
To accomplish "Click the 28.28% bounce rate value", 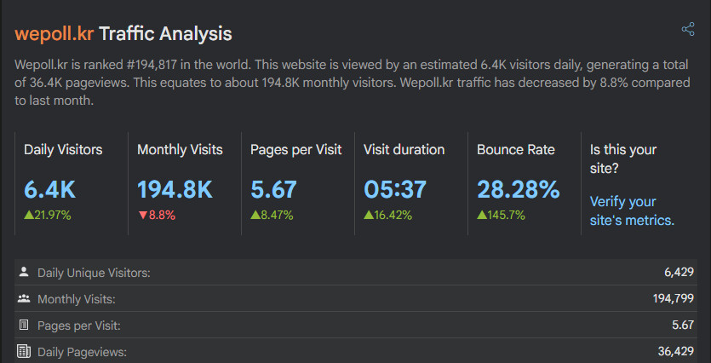I will pyautogui.click(x=519, y=189).
